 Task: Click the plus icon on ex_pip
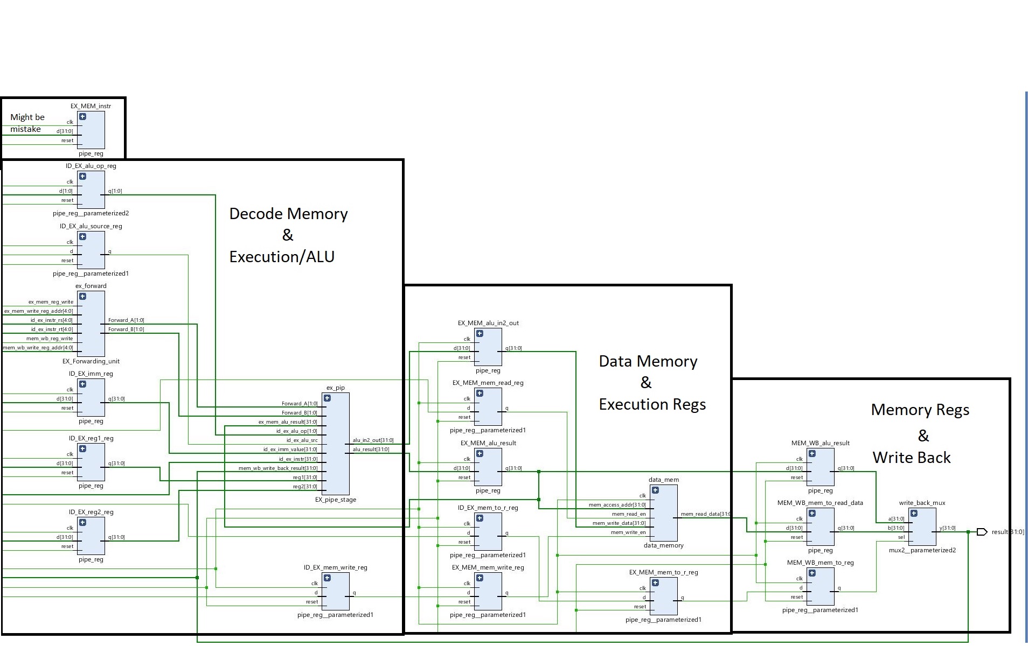point(327,398)
